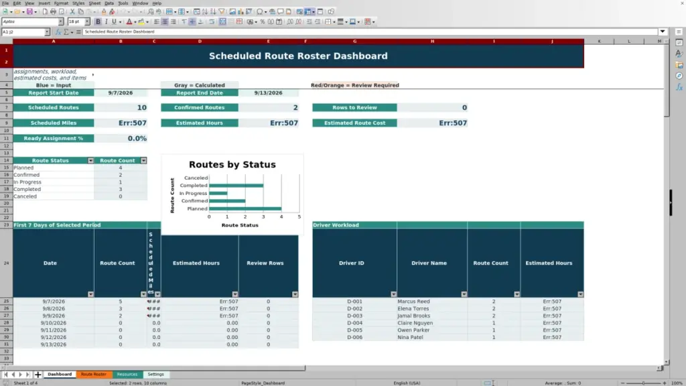The height and width of the screenshot is (386, 686).
Task: Toggle Underline formatting
Action: [114, 21]
